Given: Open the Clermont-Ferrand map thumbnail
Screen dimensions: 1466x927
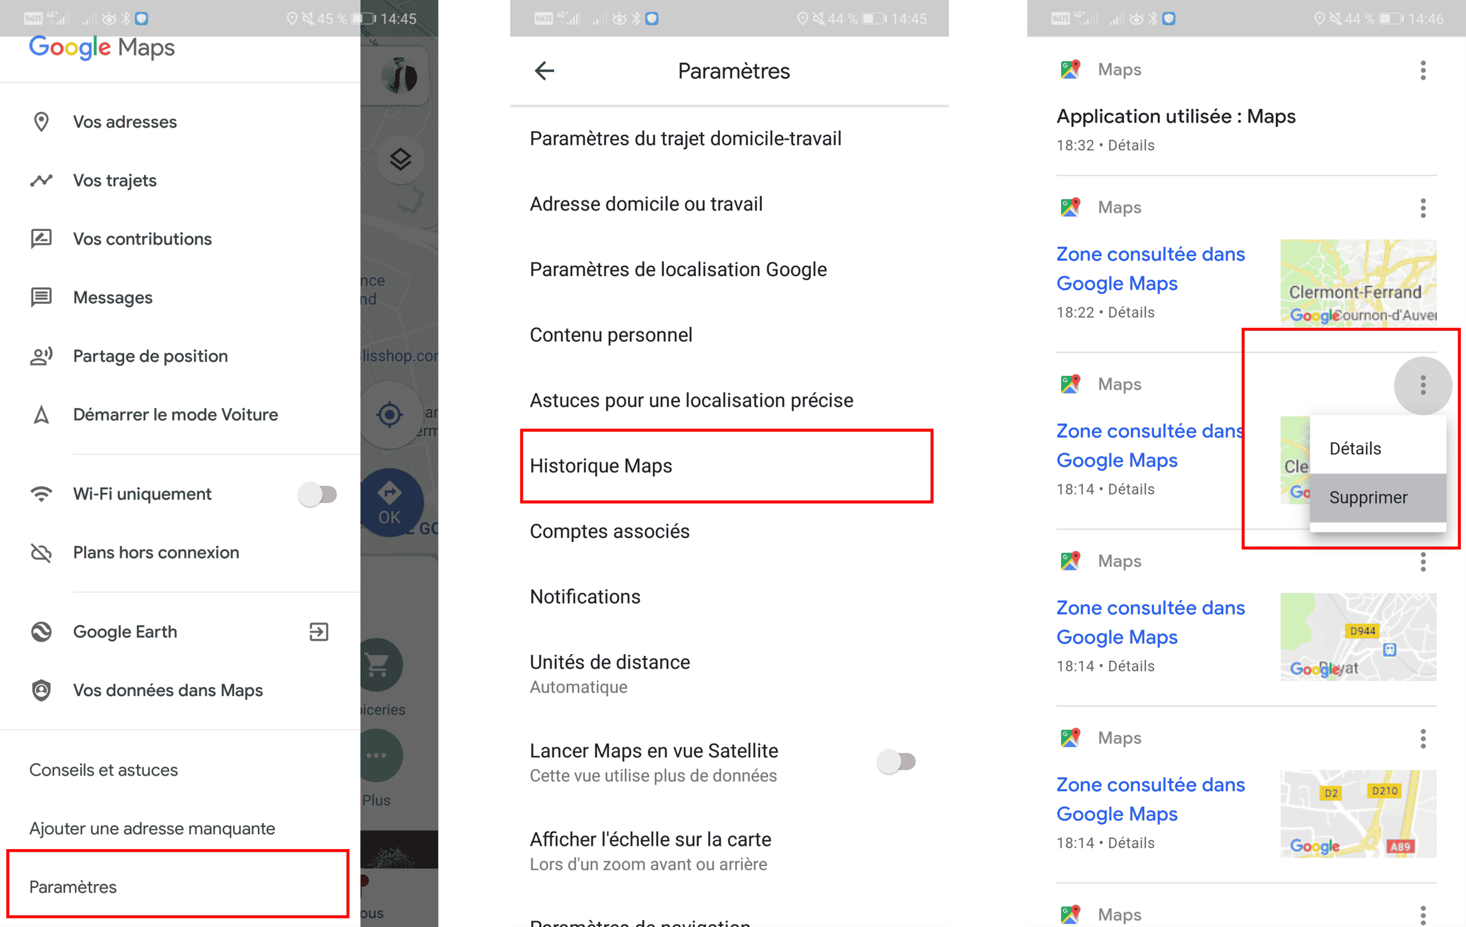Looking at the screenshot, I should pyautogui.click(x=1358, y=282).
